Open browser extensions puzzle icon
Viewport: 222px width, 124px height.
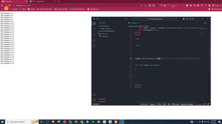[x=209, y=6]
